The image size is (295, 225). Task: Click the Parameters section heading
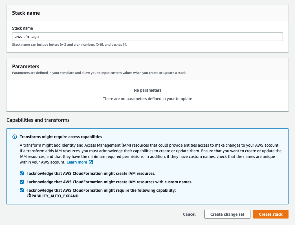click(x=26, y=67)
